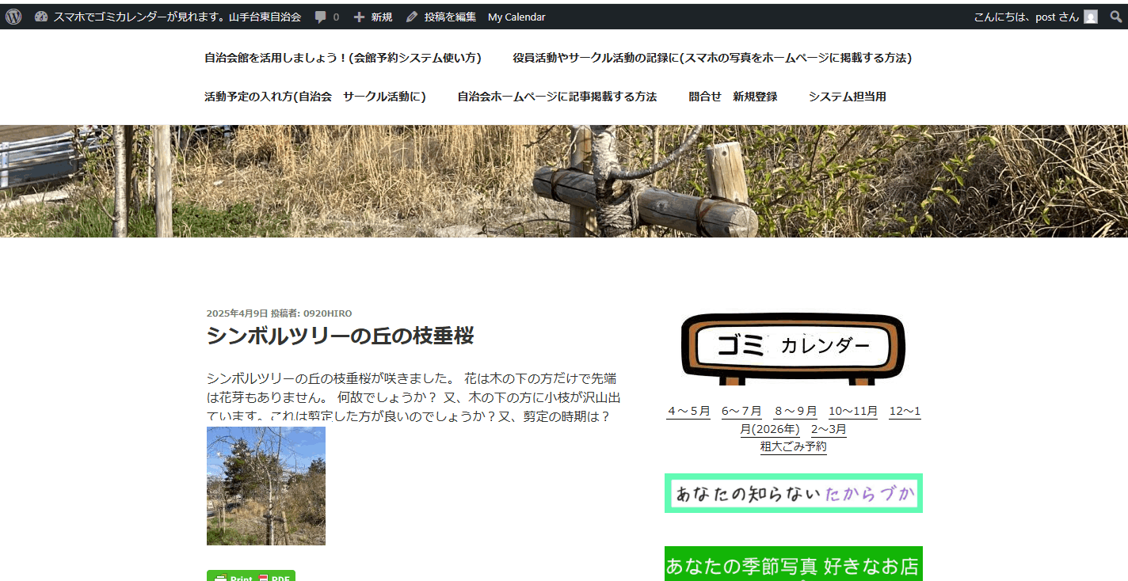Click the Print PDF button

click(x=251, y=576)
